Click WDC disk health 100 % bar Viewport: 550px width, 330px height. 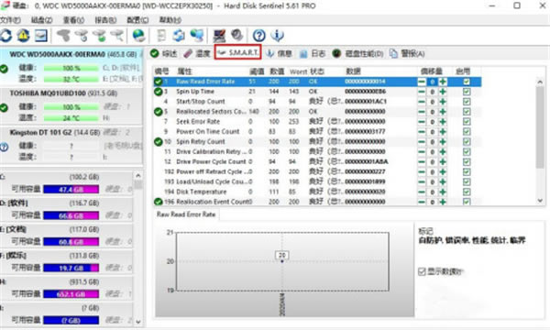click(71, 68)
